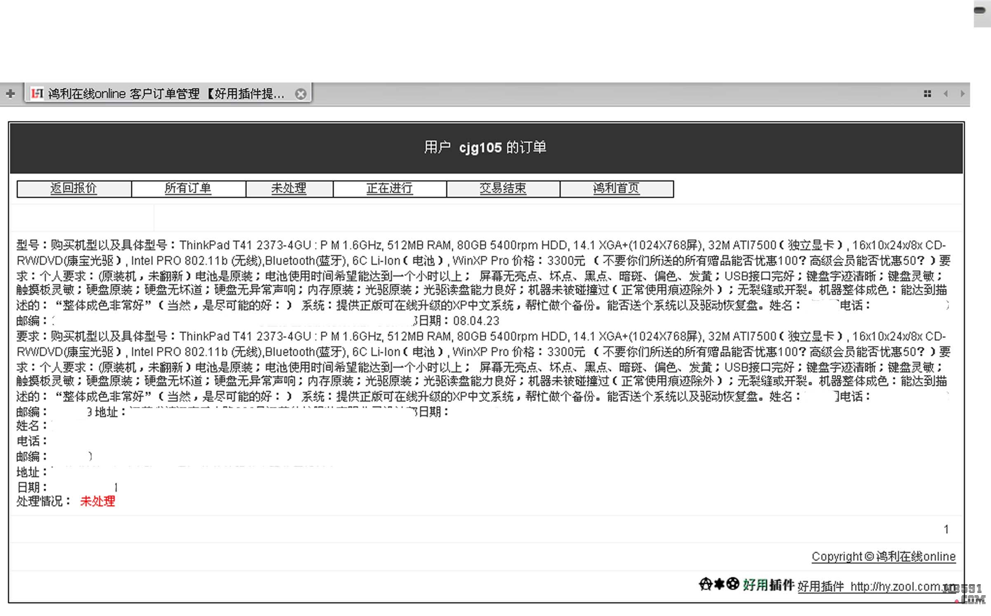Screen dimensions: 991x616
Task: Switch to 鸿利在线online 客户订单管理 tab
Action: coord(165,94)
